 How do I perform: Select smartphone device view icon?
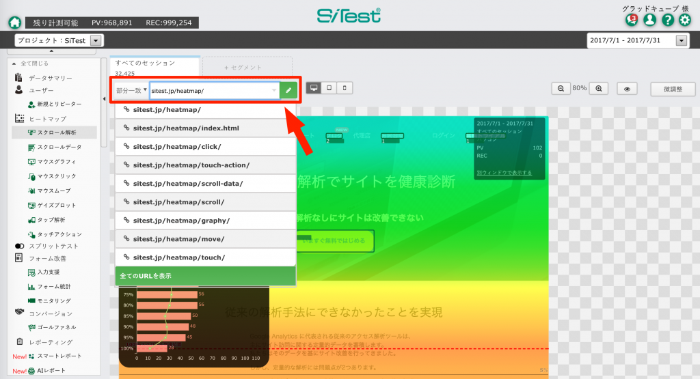coord(345,88)
